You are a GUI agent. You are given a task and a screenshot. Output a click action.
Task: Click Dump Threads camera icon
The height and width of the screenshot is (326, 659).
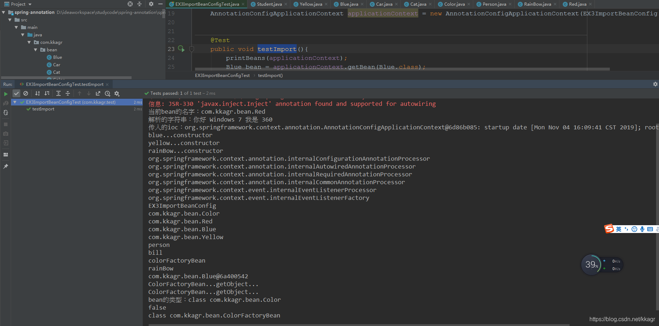[6, 134]
